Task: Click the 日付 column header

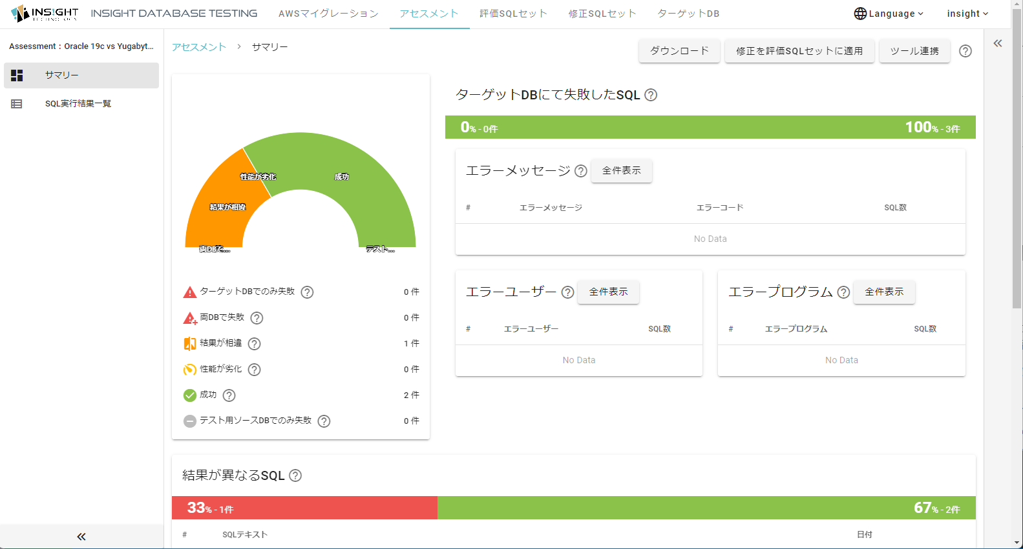Action: coord(865,535)
